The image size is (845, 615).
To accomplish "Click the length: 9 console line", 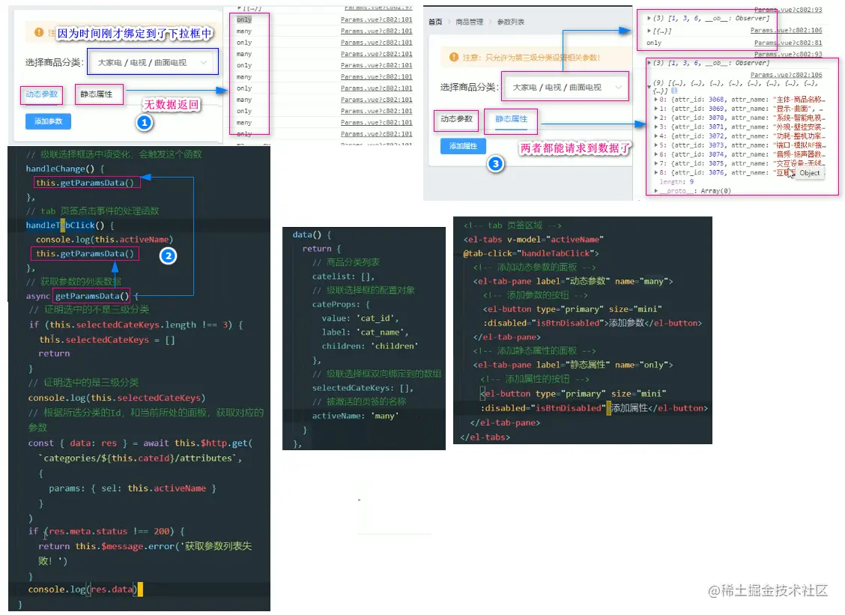I will click(x=676, y=182).
